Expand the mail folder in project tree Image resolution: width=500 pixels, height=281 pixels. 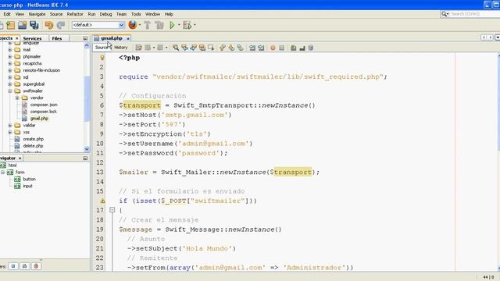coord(10,50)
